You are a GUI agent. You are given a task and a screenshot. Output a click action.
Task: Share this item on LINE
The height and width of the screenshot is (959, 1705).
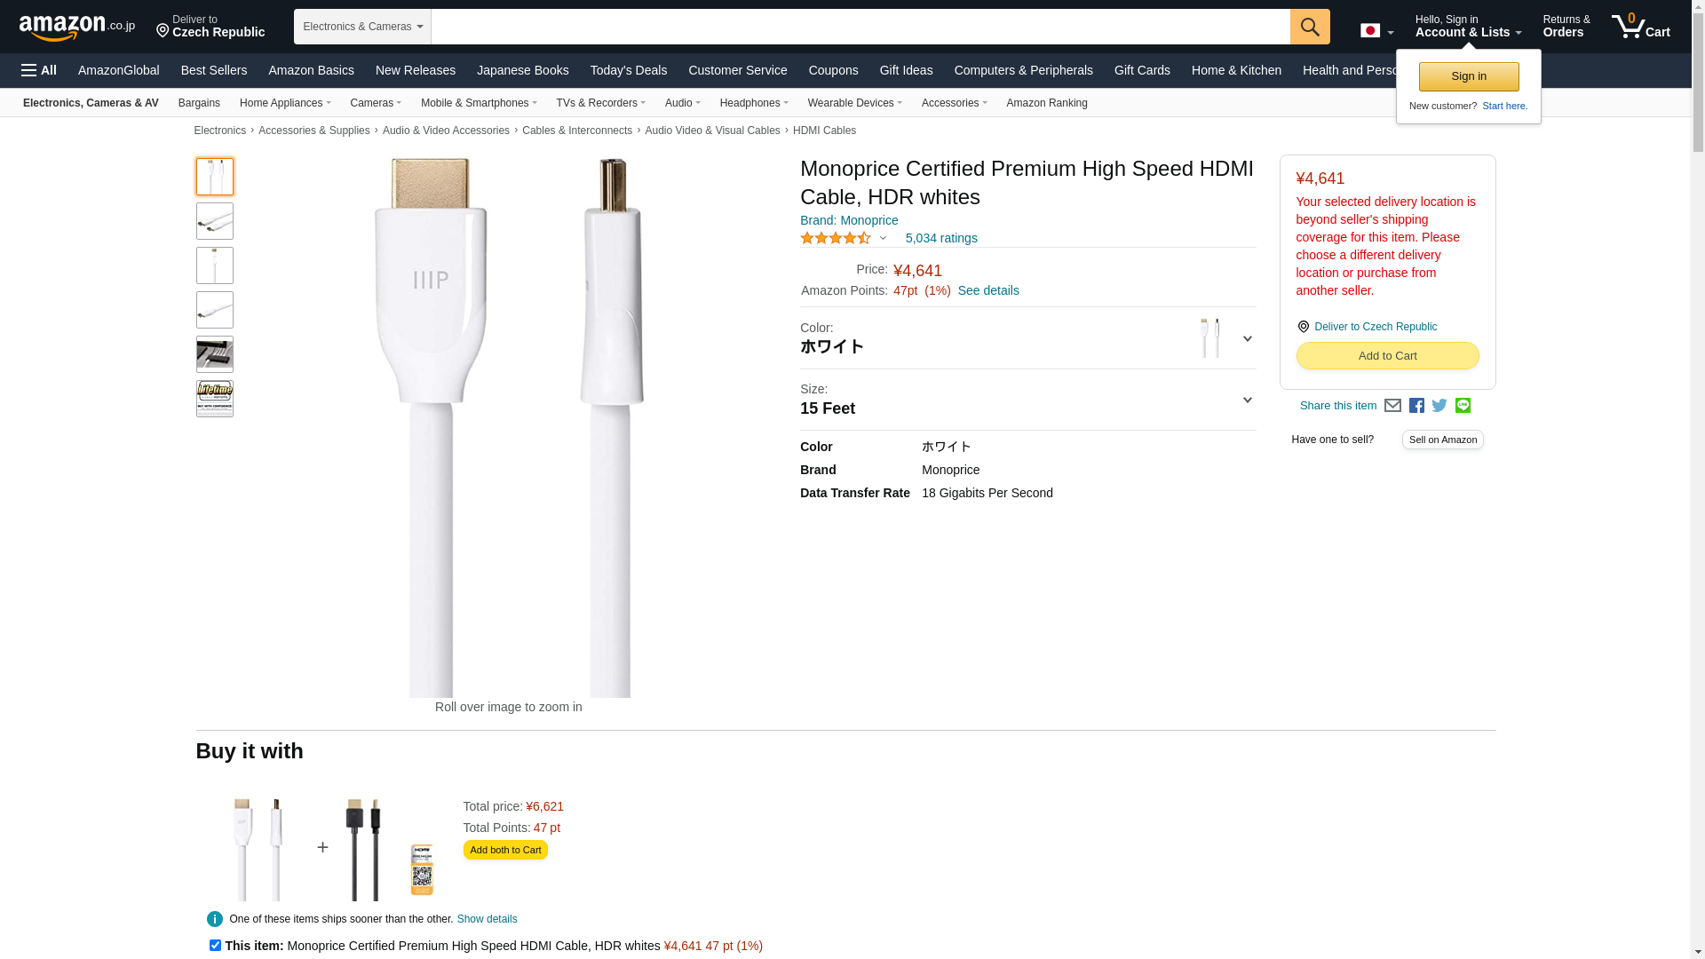tap(1463, 406)
